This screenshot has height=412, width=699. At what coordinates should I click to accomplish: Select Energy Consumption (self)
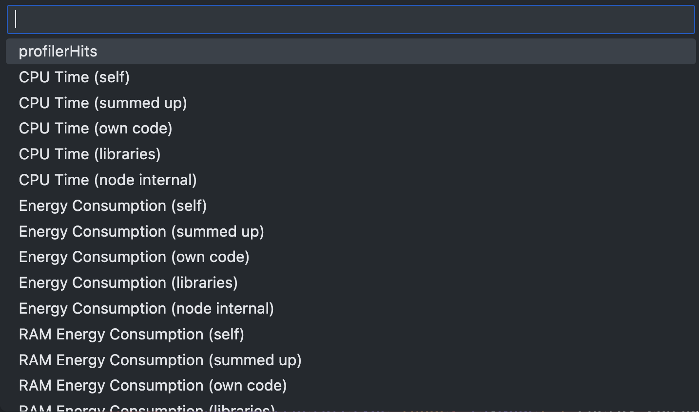113,206
